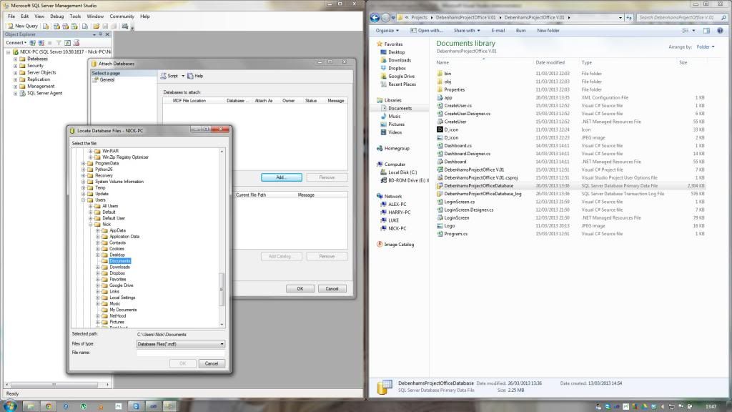This screenshot has height=412, width=732.
Task: Click the bin folder icon in Explorer
Action: click(440, 74)
